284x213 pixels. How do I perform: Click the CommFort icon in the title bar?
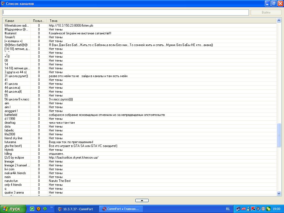pyautogui.click(x=3, y=4)
